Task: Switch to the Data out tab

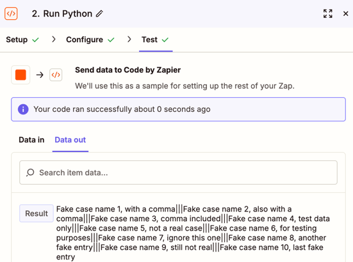Action: (70, 140)
